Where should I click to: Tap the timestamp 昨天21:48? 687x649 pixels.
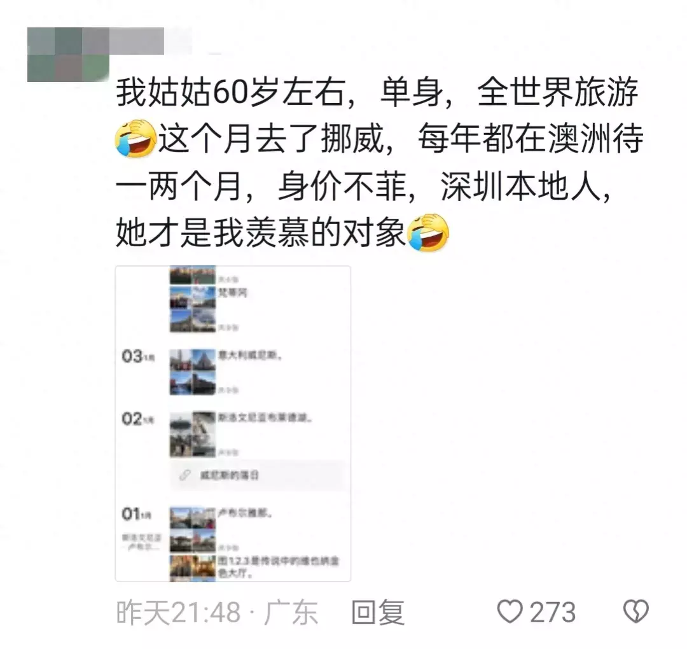point(178,612)
